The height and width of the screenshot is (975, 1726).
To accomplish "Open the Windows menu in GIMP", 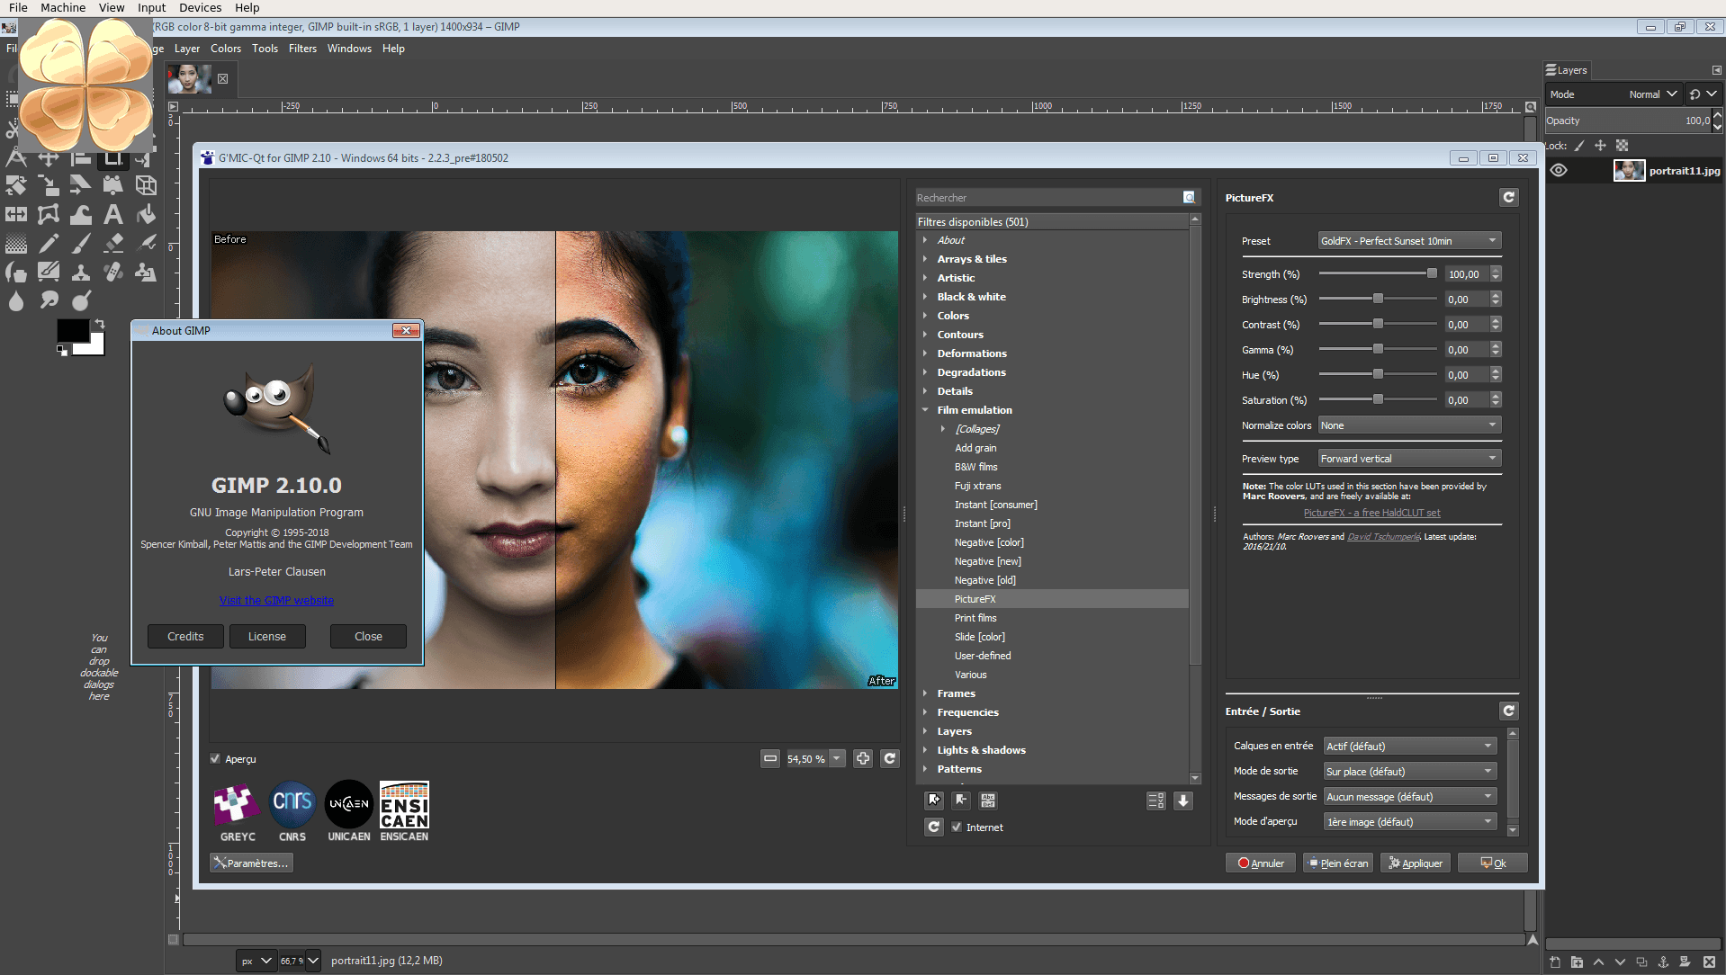I will coord(349,49).
